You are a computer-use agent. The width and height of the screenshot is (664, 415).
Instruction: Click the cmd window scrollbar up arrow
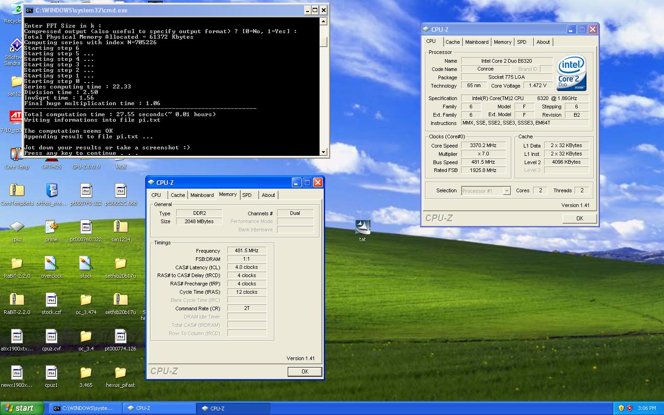coord(323,21)
